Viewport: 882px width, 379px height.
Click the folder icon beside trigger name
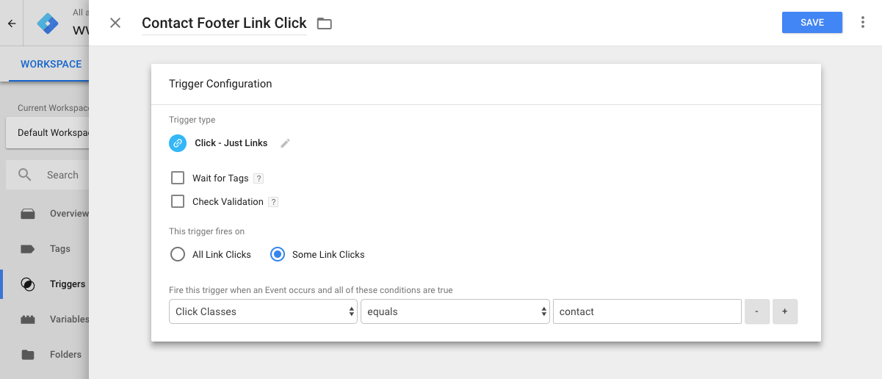pyautogui.click(x=325, y=24)
